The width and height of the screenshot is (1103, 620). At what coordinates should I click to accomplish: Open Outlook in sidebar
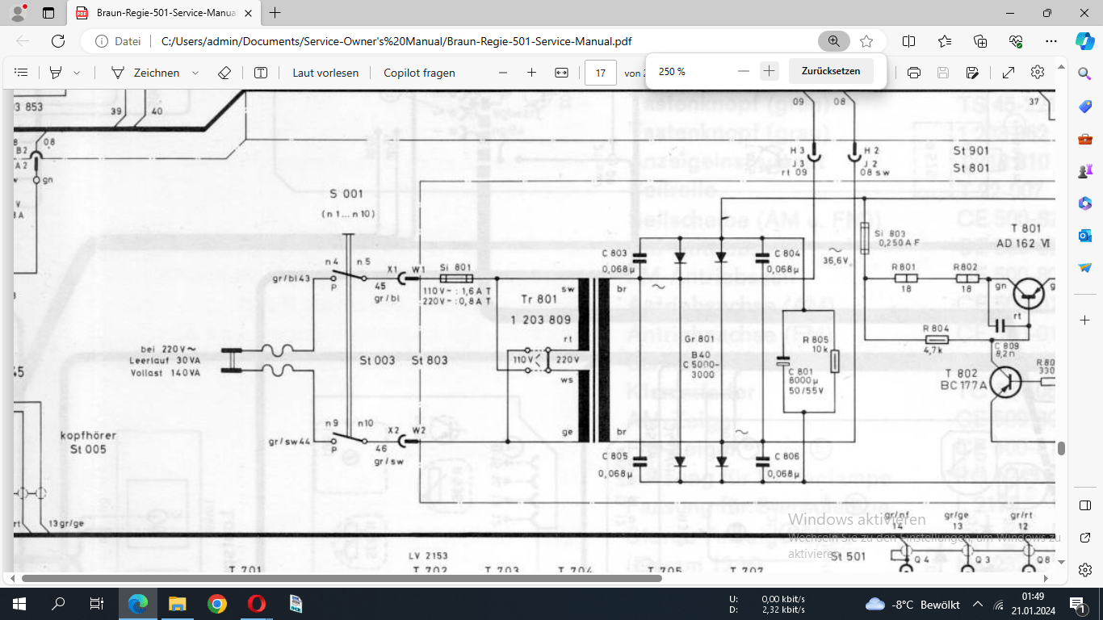[x=1084, y=236]
